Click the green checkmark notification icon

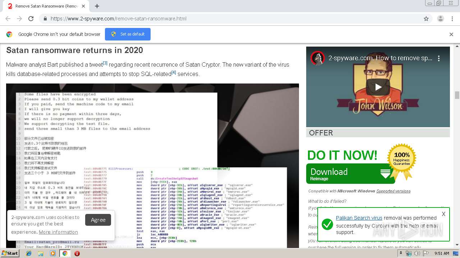[x=327, y=225]
